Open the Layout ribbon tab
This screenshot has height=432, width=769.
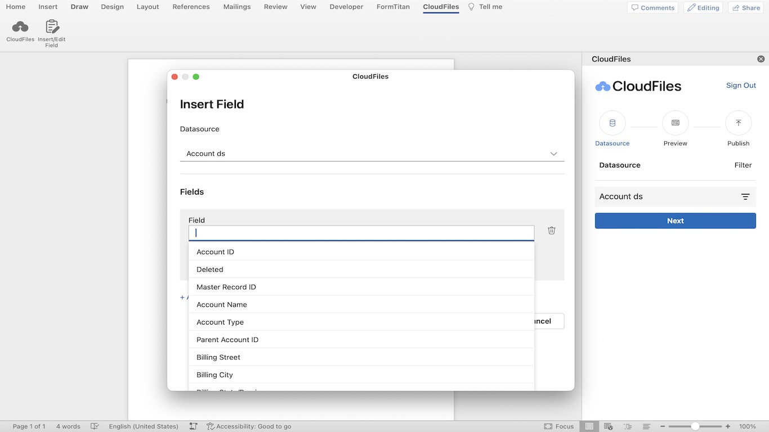click(147, 7)
